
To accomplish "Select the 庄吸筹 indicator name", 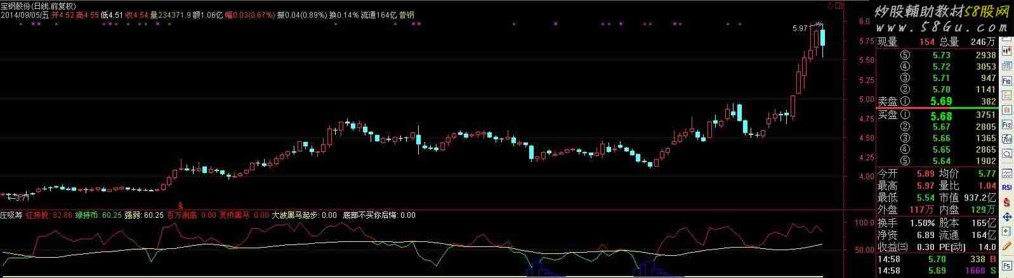I will (x=11, y=215).
